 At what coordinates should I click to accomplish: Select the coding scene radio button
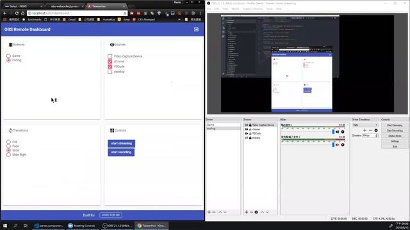click(x=8, y=60)
